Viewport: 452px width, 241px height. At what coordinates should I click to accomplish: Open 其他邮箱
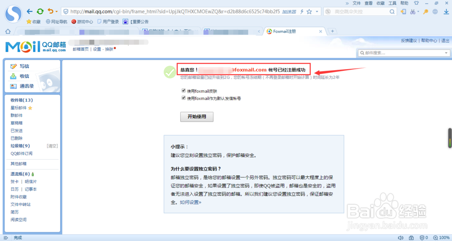click(x=19, y=164)
